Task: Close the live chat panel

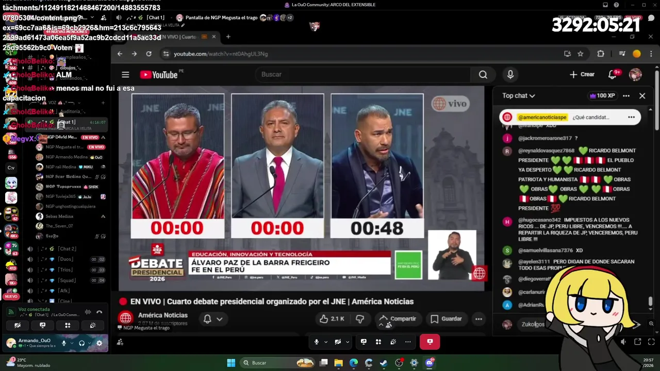Action: click(x=642, y=96)
